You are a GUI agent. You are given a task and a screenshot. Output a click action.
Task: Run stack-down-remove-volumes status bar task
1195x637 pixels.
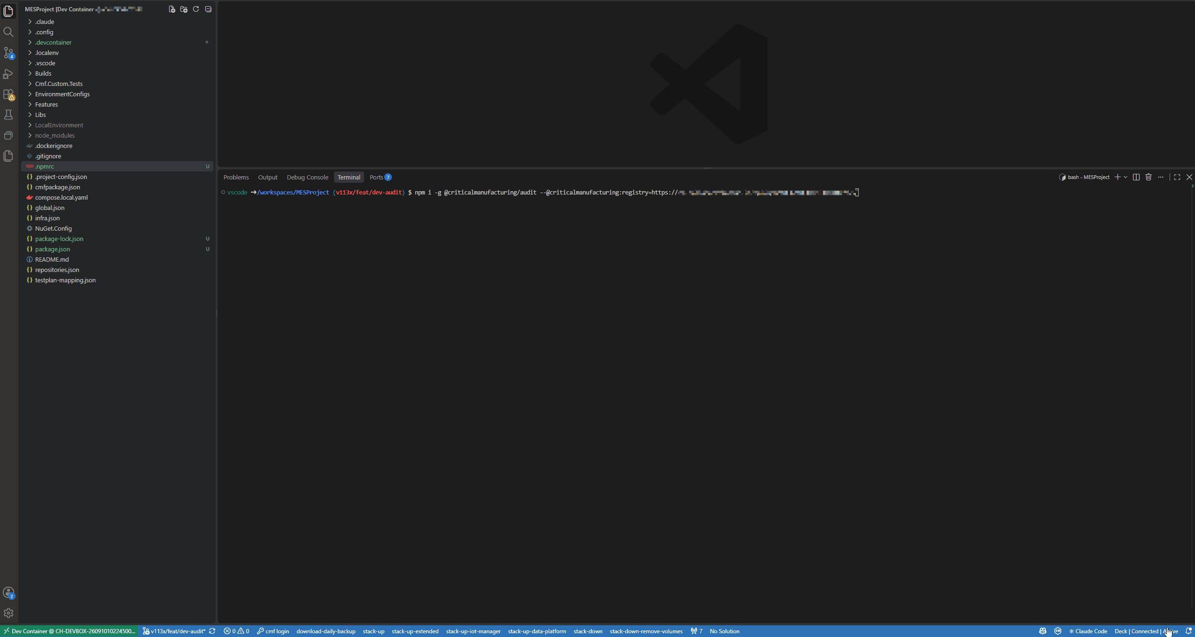coord(646,631)
